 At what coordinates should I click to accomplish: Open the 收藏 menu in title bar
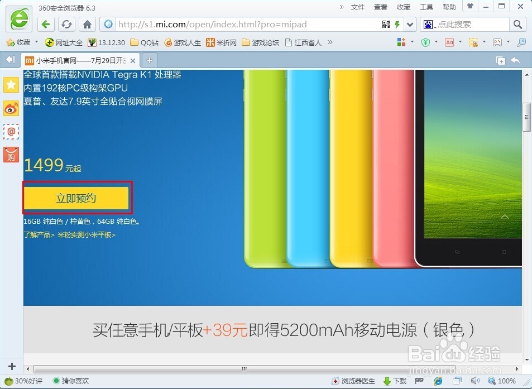click(x=404, y=7)
